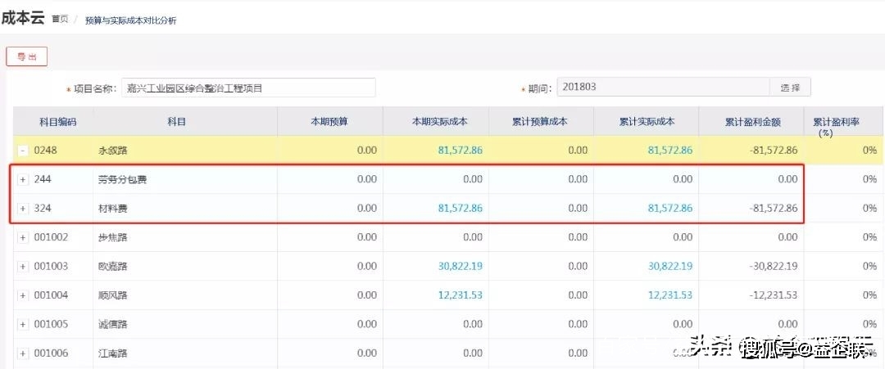Expand the 001005 诚信路 row
Image resolution: width=885 pixels, height=369 pixels.
click(23, 325)
